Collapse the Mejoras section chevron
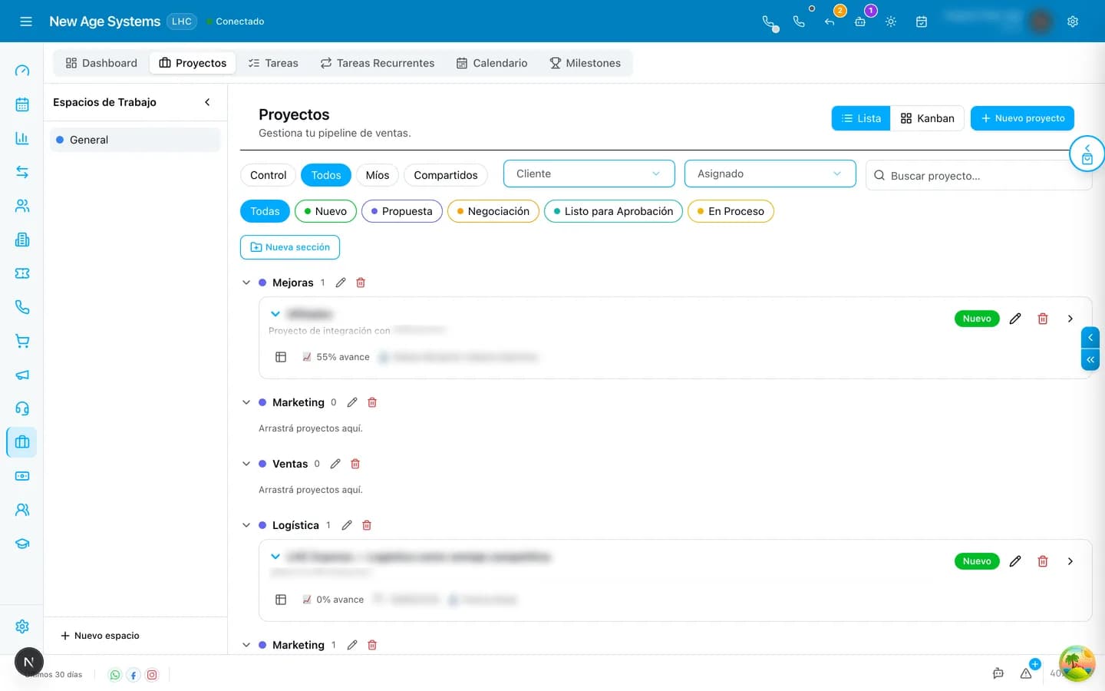 pos(246,283)
